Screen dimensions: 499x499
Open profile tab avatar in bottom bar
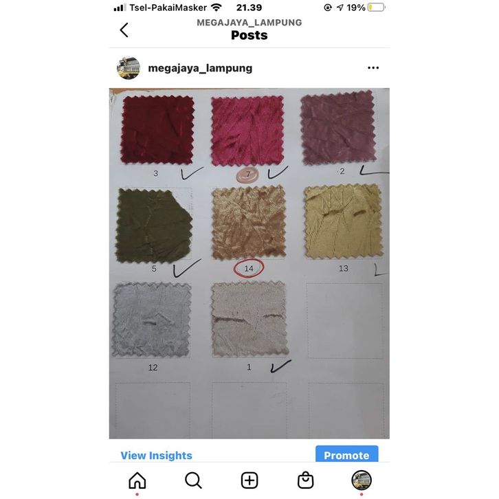(362, 480)
